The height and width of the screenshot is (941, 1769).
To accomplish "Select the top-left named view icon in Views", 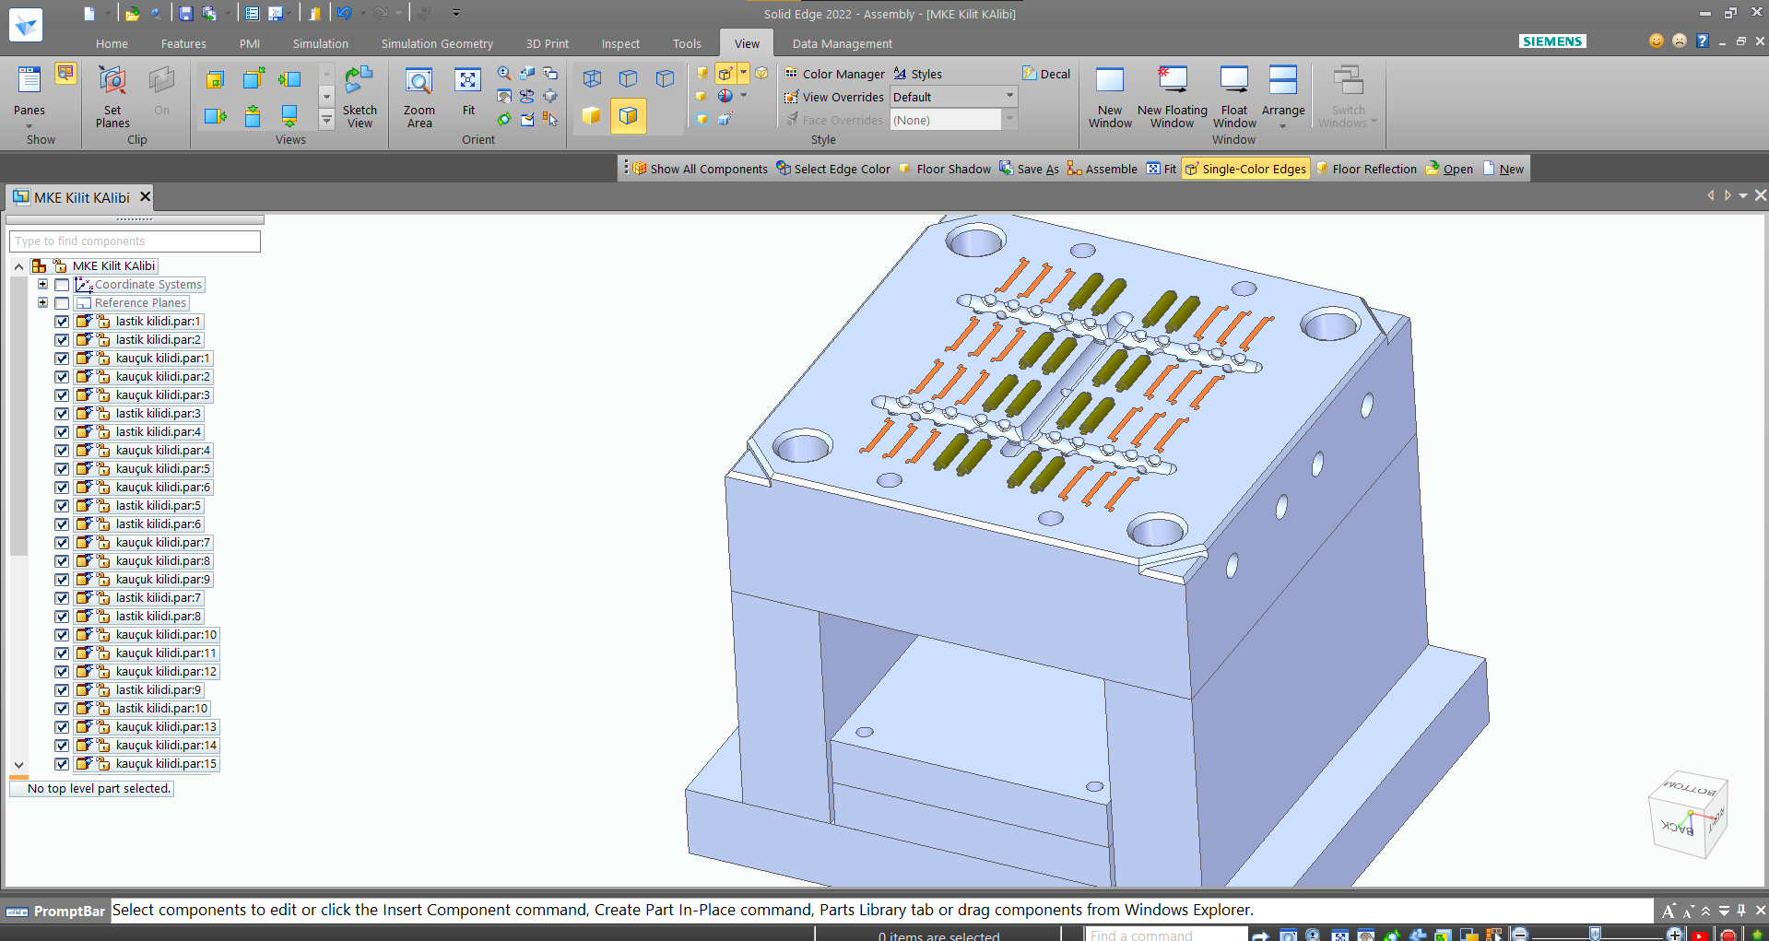I will click(215, 79).
